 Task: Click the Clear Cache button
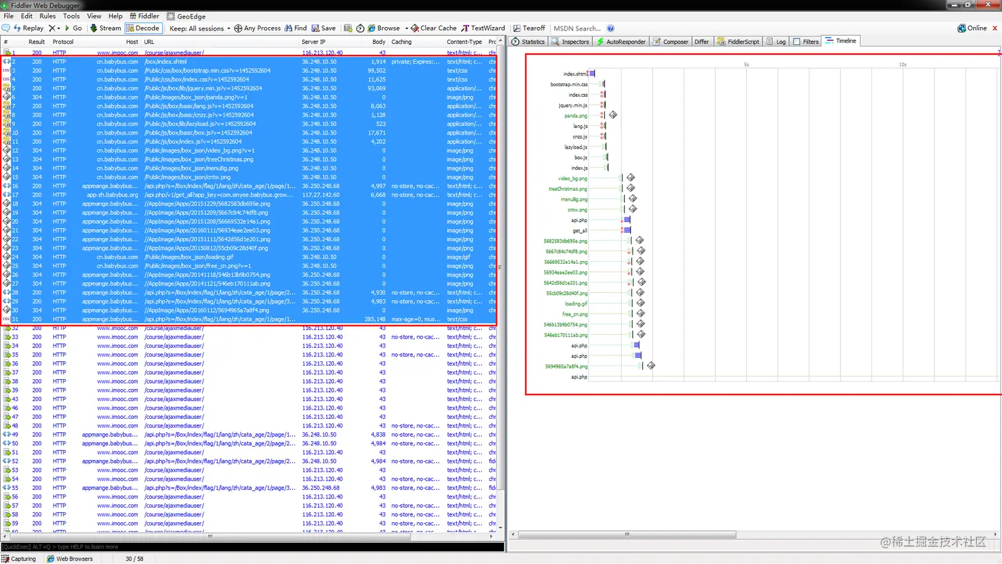click(x=433, y=28)
